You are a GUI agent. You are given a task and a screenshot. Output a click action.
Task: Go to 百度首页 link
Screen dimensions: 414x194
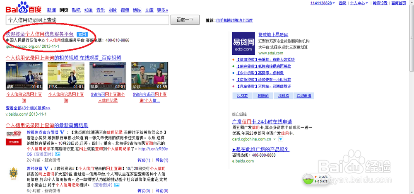(x=399, y=3)
